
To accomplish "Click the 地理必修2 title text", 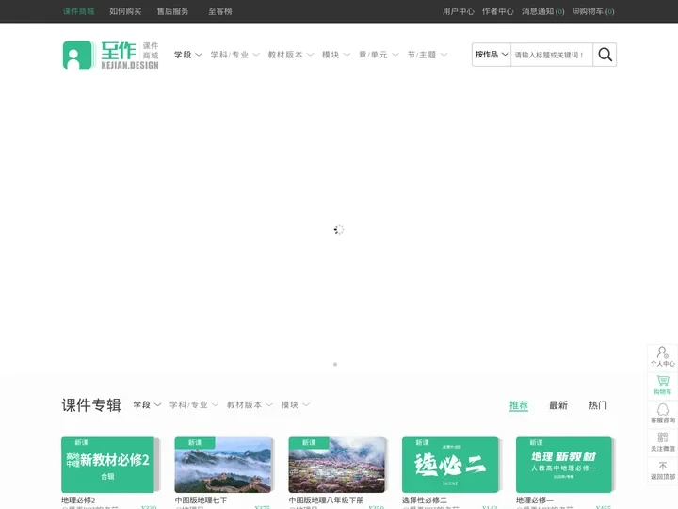I will click(x=78, y=501).
